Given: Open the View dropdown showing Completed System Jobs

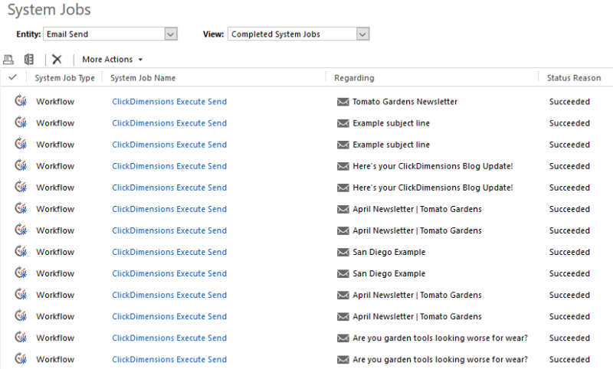Looking at the screenshot, I should [x=298, y=34].
